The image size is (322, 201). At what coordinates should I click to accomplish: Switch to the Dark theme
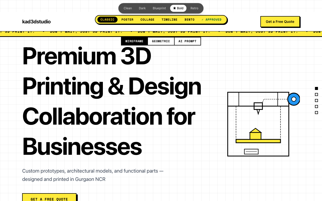pyautogui.click(x=142, y=8)
